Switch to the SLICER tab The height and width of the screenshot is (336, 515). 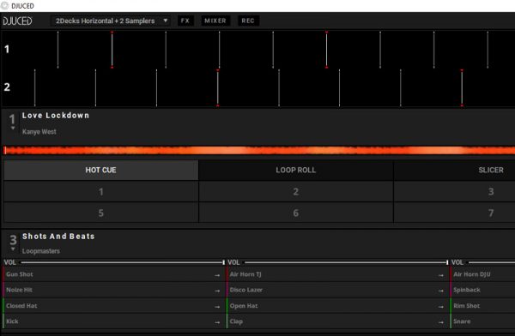point(455,170)
